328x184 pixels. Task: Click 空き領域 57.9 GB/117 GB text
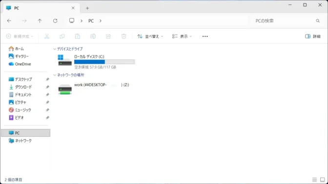pyautogui.click(x=95, y=67)
